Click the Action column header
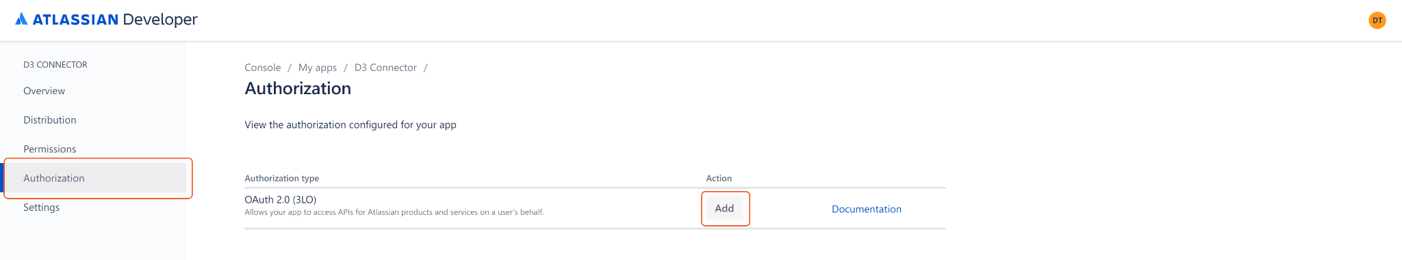 point(719,178)
